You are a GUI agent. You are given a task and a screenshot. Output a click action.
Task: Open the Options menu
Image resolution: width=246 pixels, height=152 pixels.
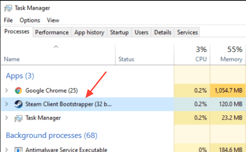pos(29,20)
